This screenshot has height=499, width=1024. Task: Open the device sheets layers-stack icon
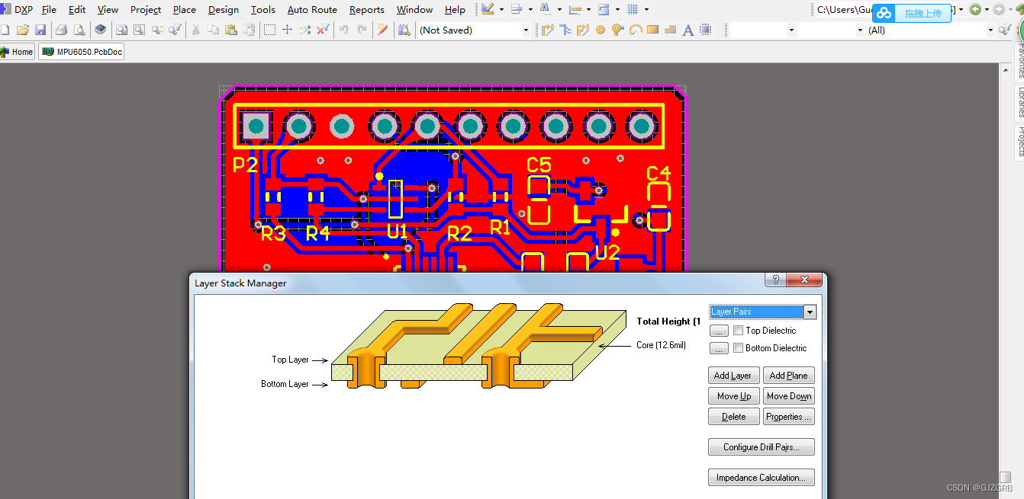pos(100,30)
